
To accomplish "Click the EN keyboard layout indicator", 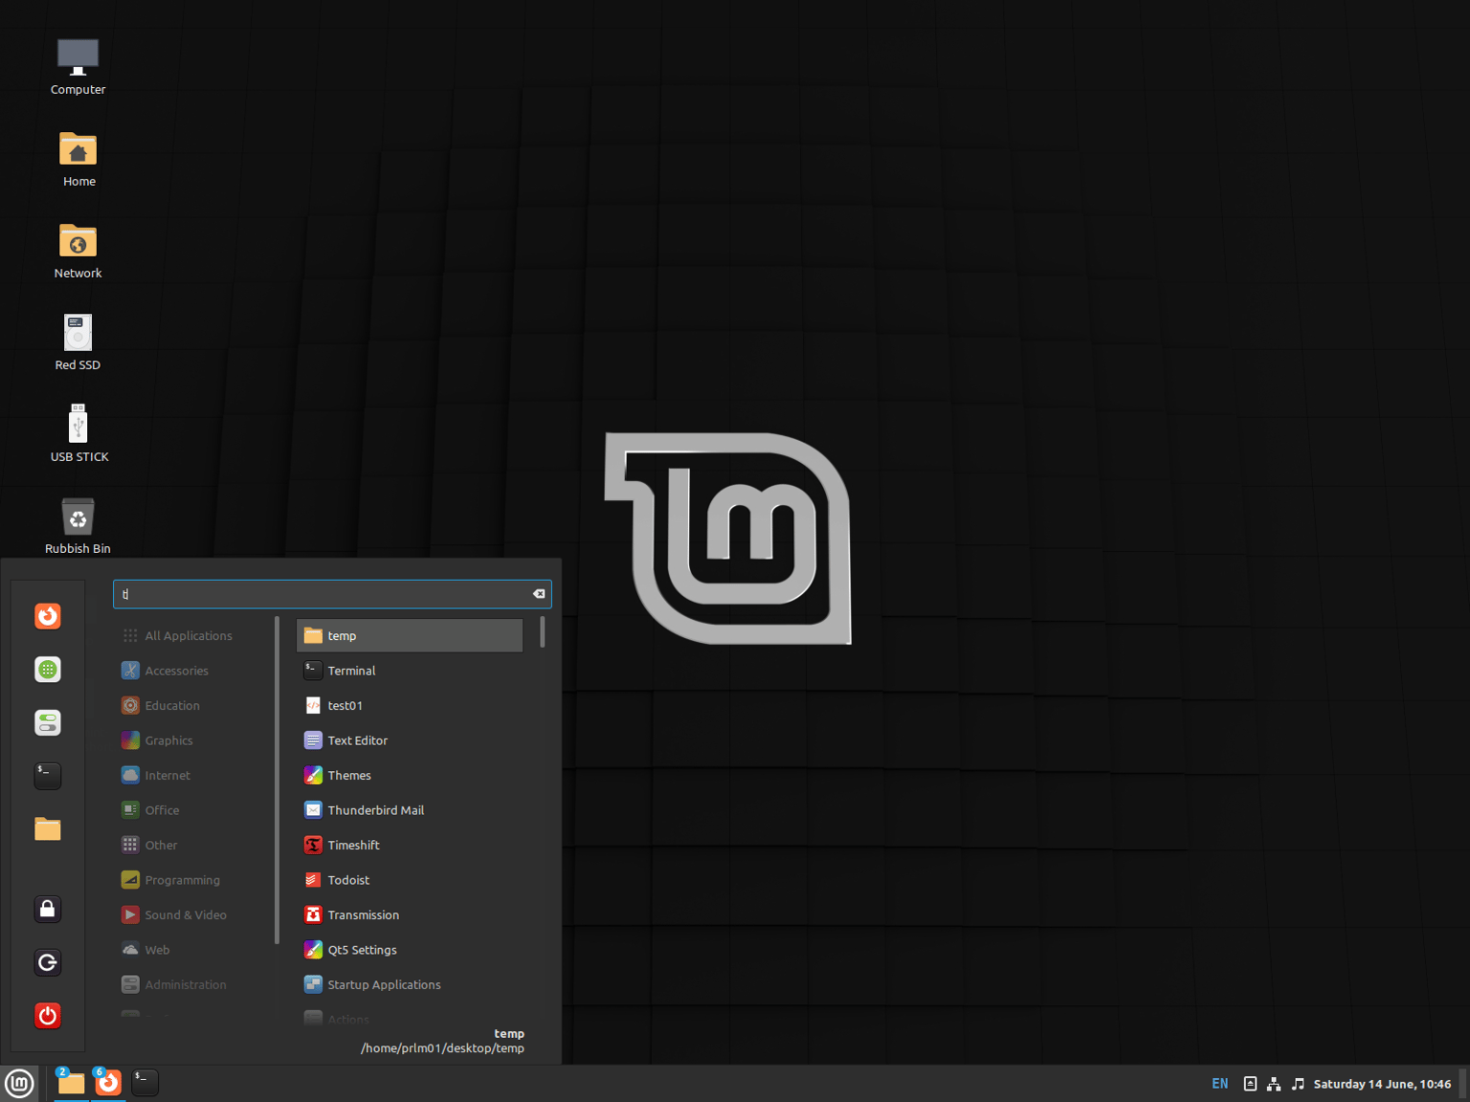I will click(x=1220, y=1084).
